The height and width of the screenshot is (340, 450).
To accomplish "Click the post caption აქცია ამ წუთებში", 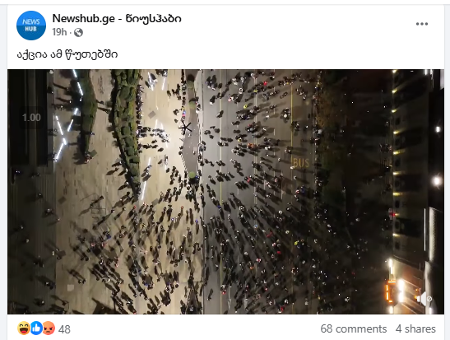I will click(x=67, y=54).
